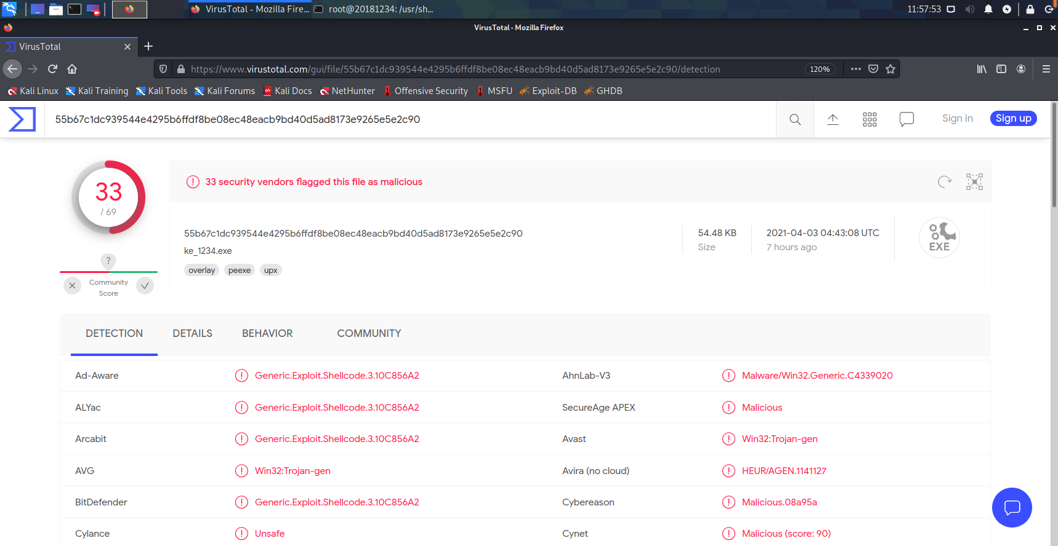The image size is (1058, 546).
Task: Open the VirusTotal graph icon
Action: 974,181
